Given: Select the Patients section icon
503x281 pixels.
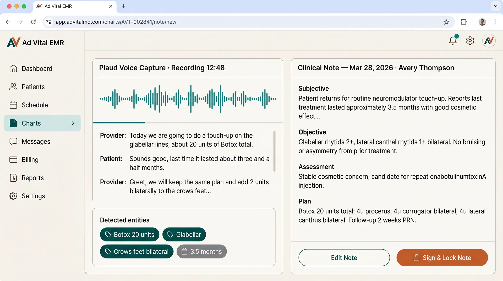Looking at the screenshot, I should click(x=13, y=87).
